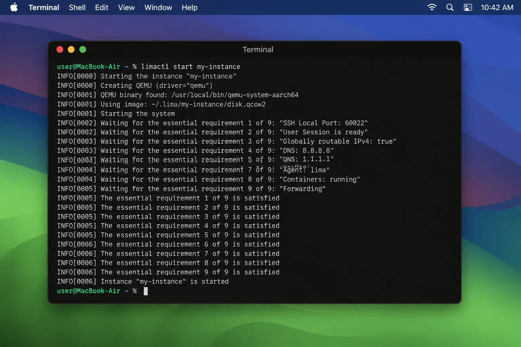Click text '"DNS: 1.1.1.1"'
This screenshot has height=347, width=521.
point(307,159)
